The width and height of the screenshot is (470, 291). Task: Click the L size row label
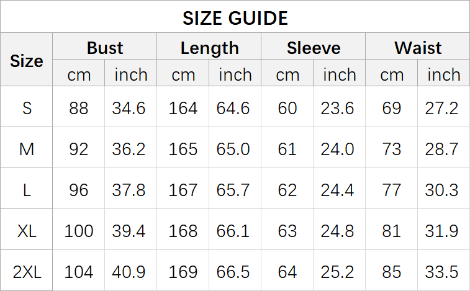tap(27, 190)
